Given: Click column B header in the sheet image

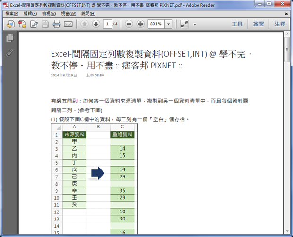Looking at the screenshot, I should pyautogui.click(x=98, y=127).
